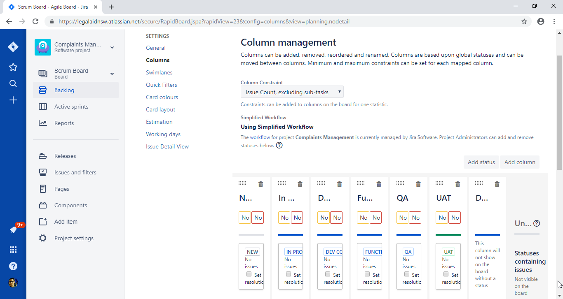
Task: Click the Jira home diamond logo
Action: point(13,47)
